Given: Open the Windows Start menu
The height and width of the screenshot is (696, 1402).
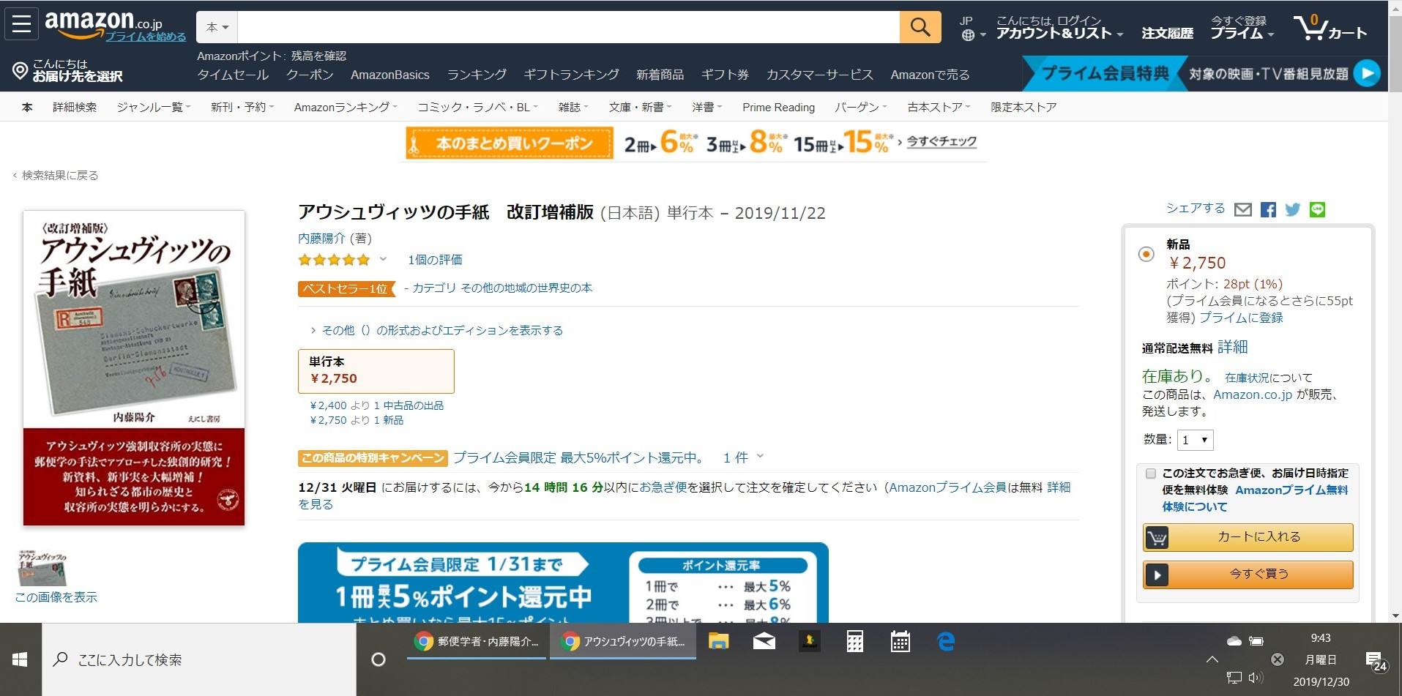Looking at the screenshot, I should [20, 659].
